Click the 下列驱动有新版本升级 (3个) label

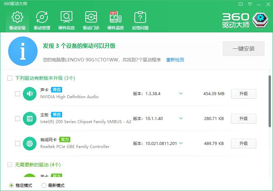pos(45,78)
